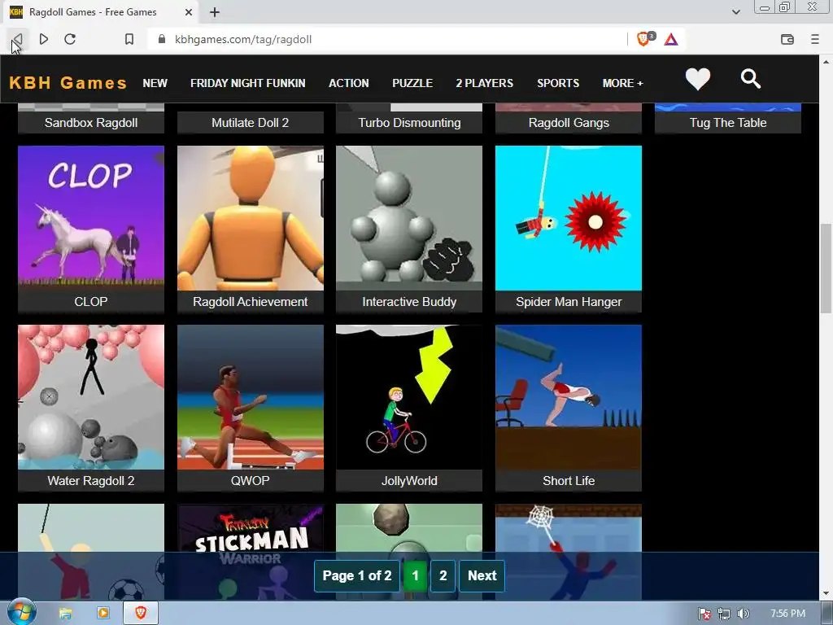Screen dimensions: 833x625
Task: Close the Ragdoll Games tab
Action: (x=189, y=11)
